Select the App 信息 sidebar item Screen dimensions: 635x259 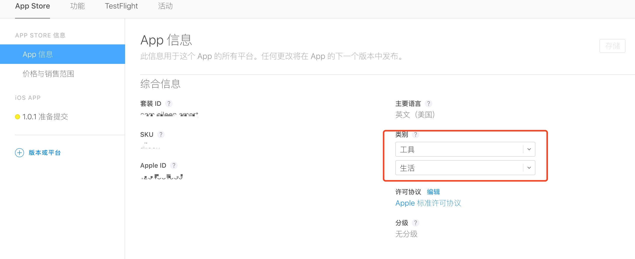coord(38,54)
